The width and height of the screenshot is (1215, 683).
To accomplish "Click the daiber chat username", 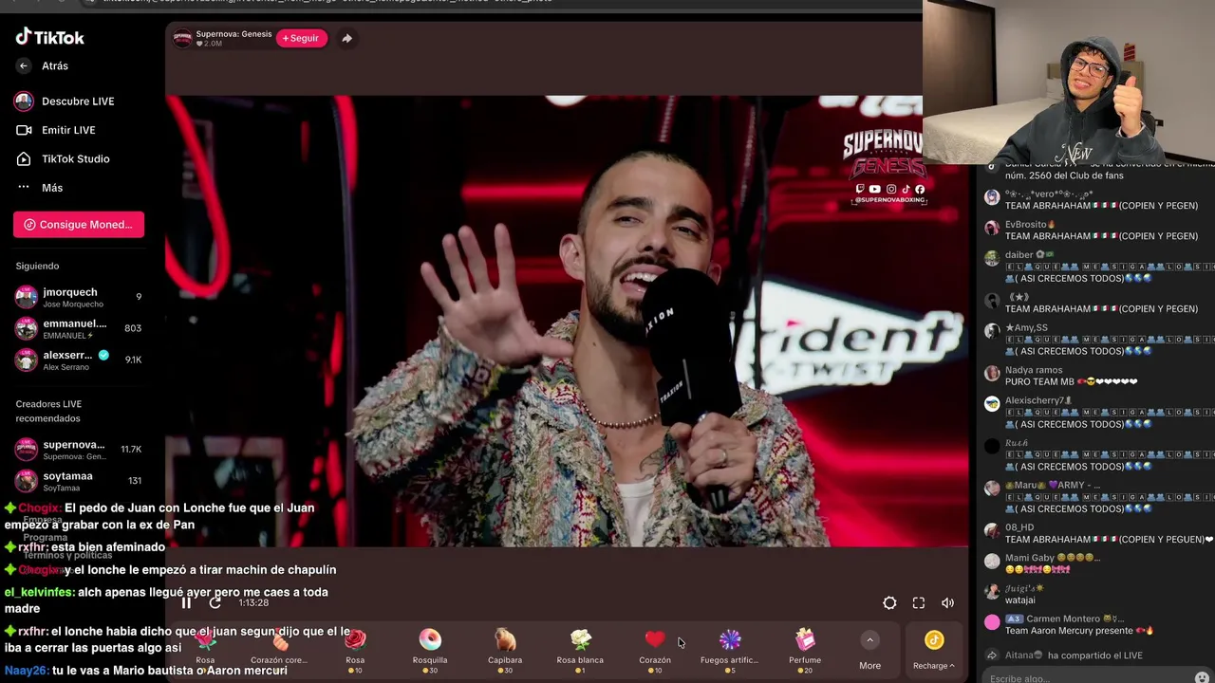I will click(1019, 255).
